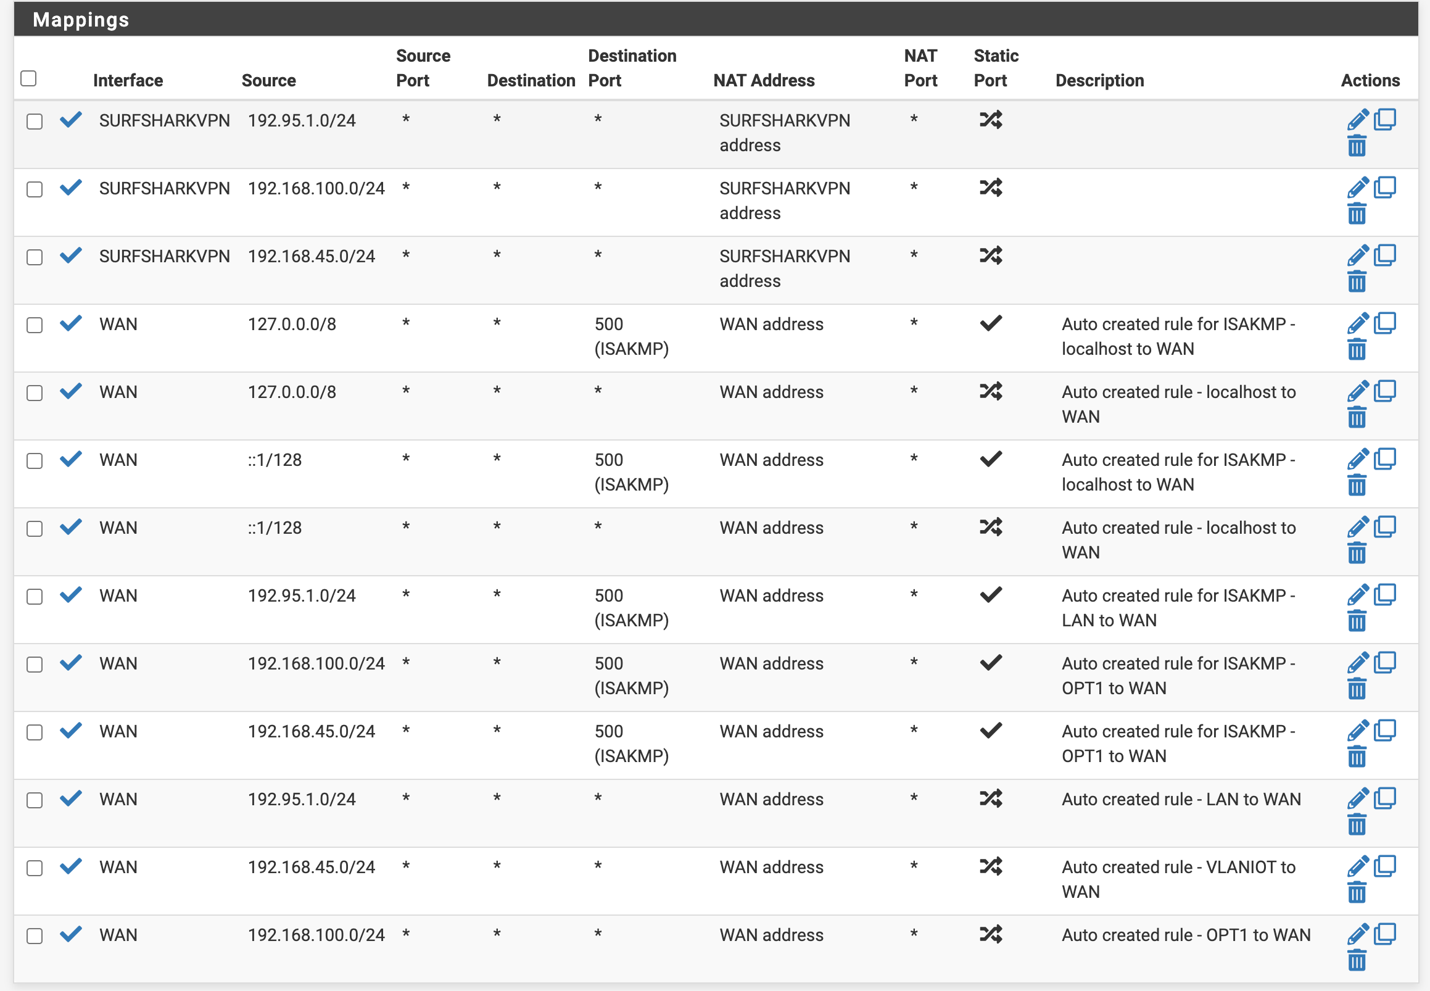The image size is (1430, 991).
Task: Select the first SURFSHARKVPN mapping checkbox
Action: (x=35, y=121)
